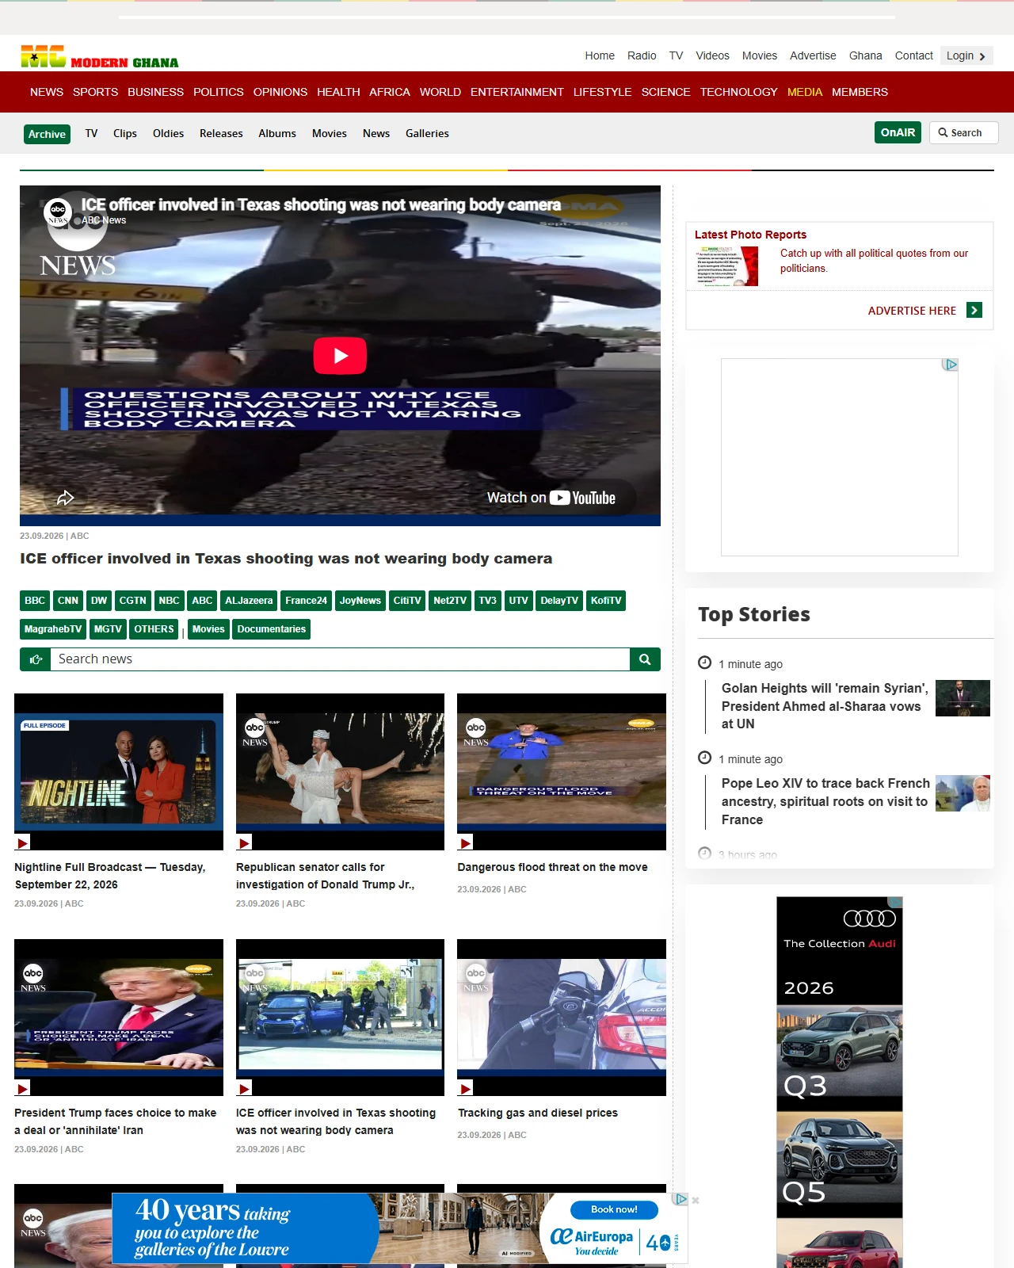This screenshot has height=1268, width=1014.
Task: Play the ICE officer YouTube video
Action: [x=340, y=356]
